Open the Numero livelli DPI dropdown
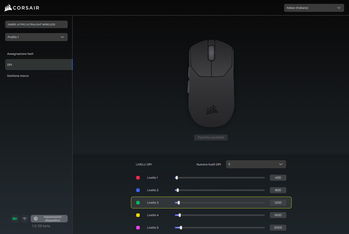The width and height of the screenshot is (349, 234). tap(256, 164)
